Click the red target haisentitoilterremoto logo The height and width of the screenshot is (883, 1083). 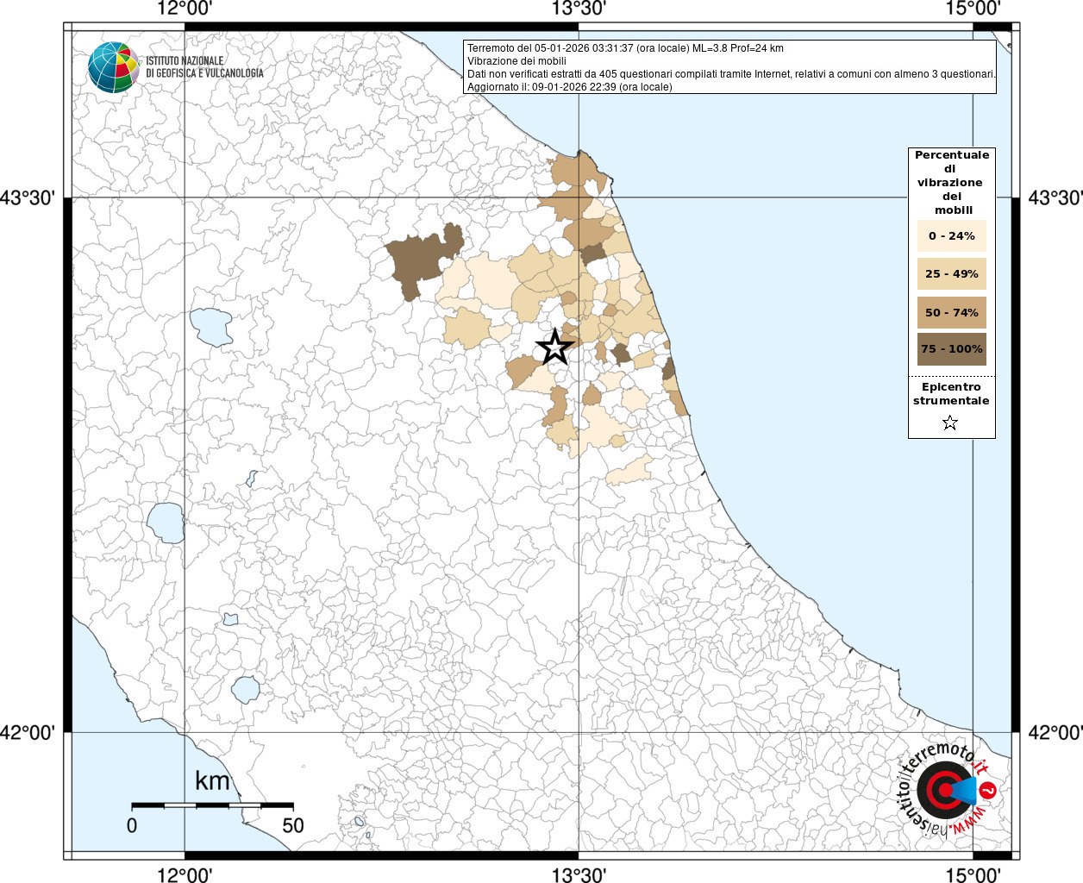(x=943, y=790)
